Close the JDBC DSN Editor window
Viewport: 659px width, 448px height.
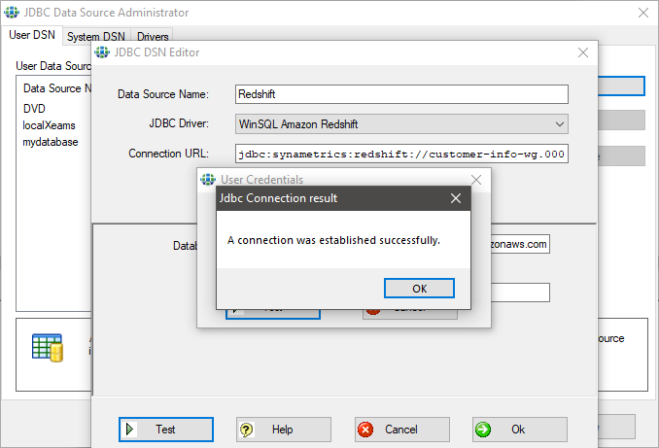583,52
